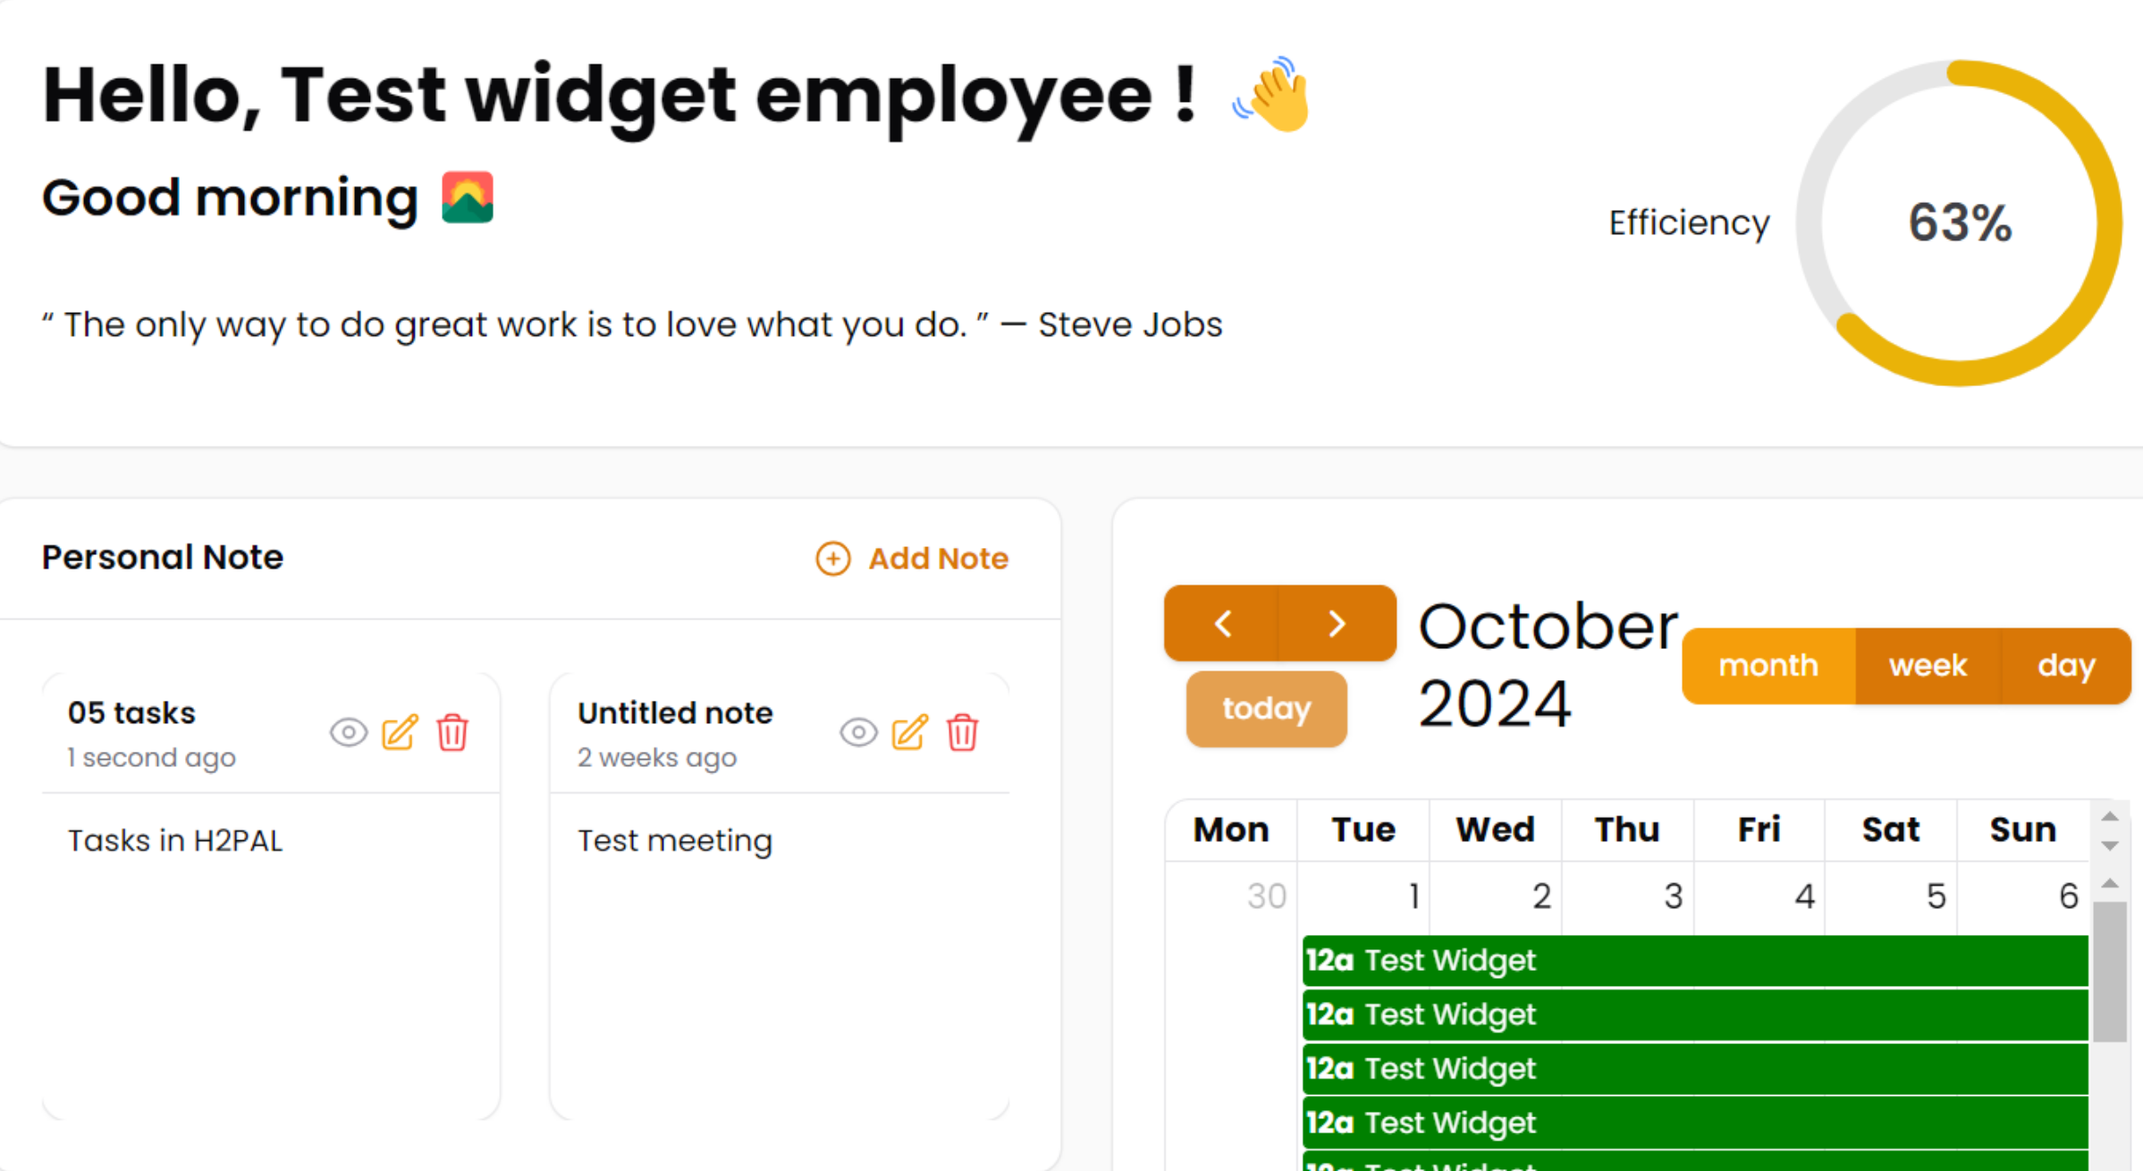The image size is (2143, 1171).
Task: Edit the Untitled note
Action: click(910, 733)
